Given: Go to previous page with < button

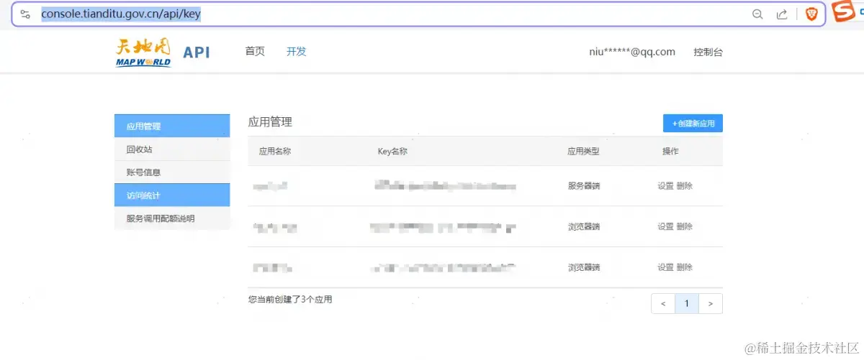Looking at the screenshot, I should click(663, 304).
